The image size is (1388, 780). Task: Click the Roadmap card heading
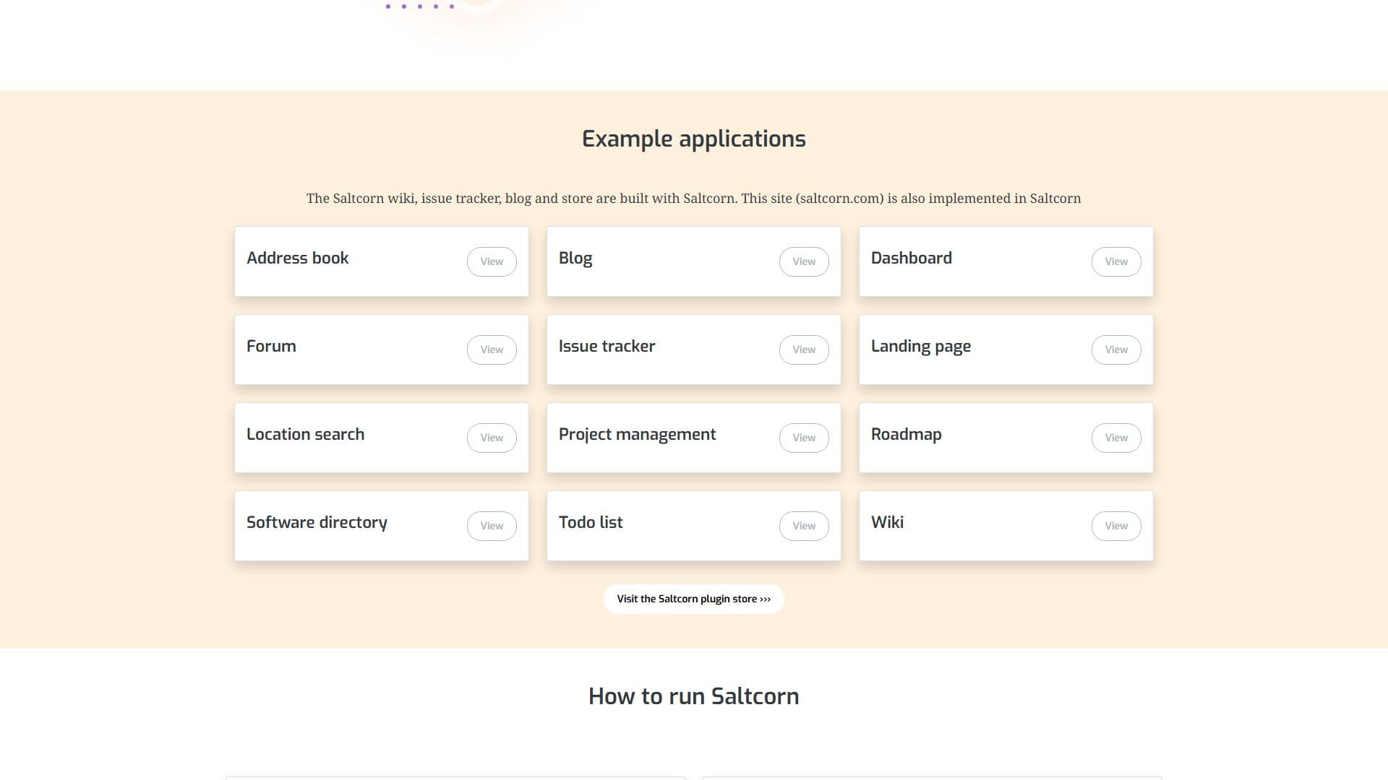pos(906,435)
